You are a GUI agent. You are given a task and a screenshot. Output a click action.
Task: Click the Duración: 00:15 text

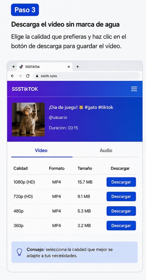tap(63, 128)
